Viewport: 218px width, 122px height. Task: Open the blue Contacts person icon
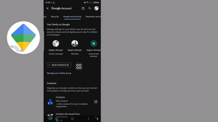click(50, 102)
